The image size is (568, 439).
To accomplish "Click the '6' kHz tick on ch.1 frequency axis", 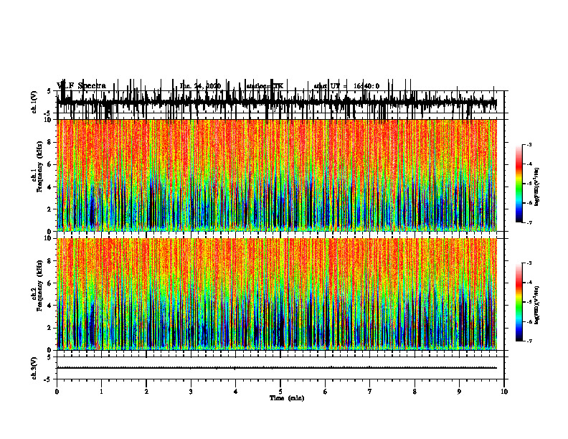I will (49, 164).
